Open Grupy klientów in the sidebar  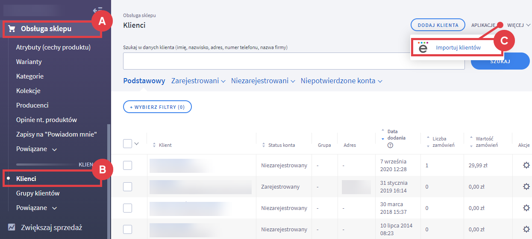point(38,193)
